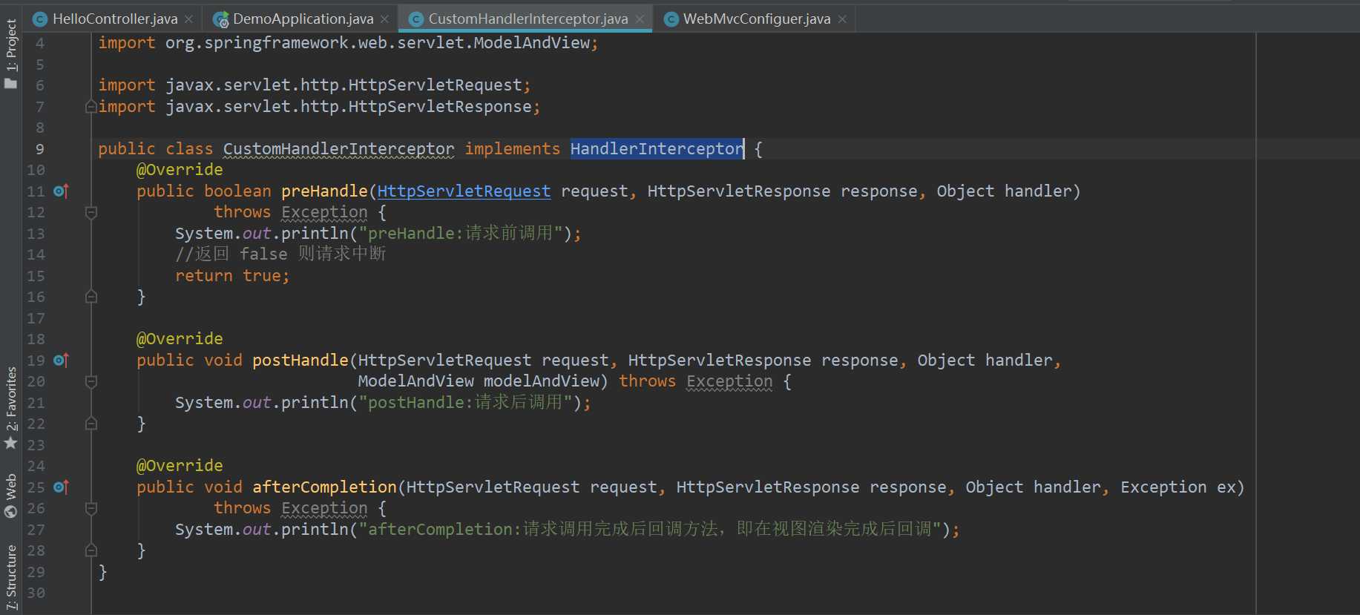Collapse the preHandle method at line 12
1360x615 pixels.
[x=91, y=213]
